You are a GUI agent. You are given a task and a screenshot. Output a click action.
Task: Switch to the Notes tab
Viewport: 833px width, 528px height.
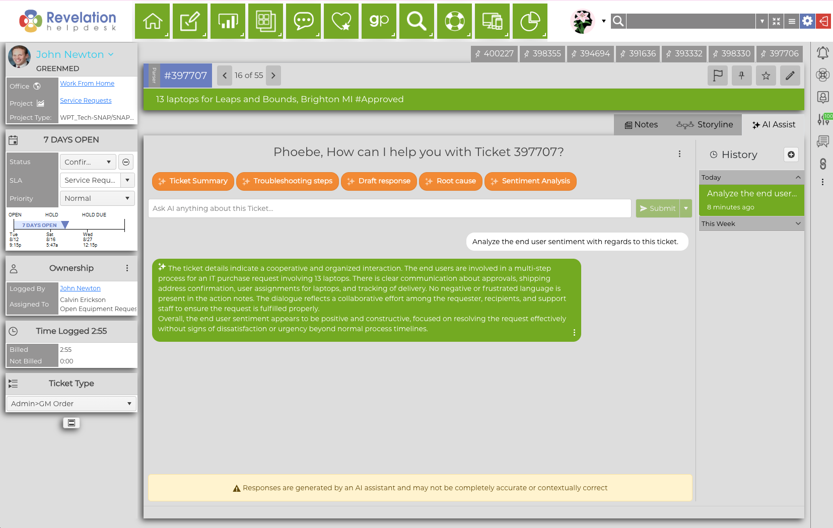(641, 124)
